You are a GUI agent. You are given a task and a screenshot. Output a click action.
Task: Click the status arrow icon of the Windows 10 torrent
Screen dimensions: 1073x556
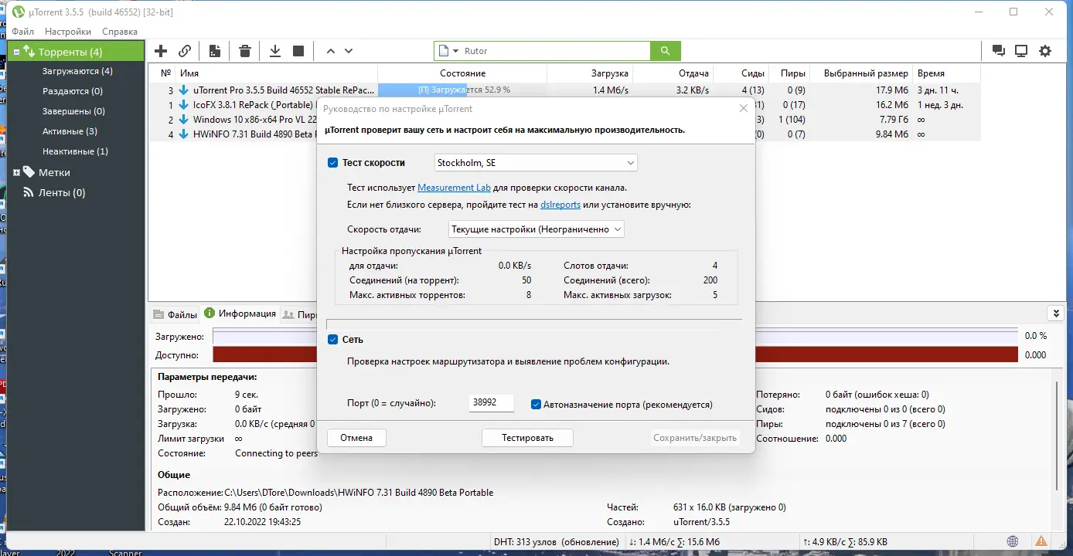(x=183, y=120)
